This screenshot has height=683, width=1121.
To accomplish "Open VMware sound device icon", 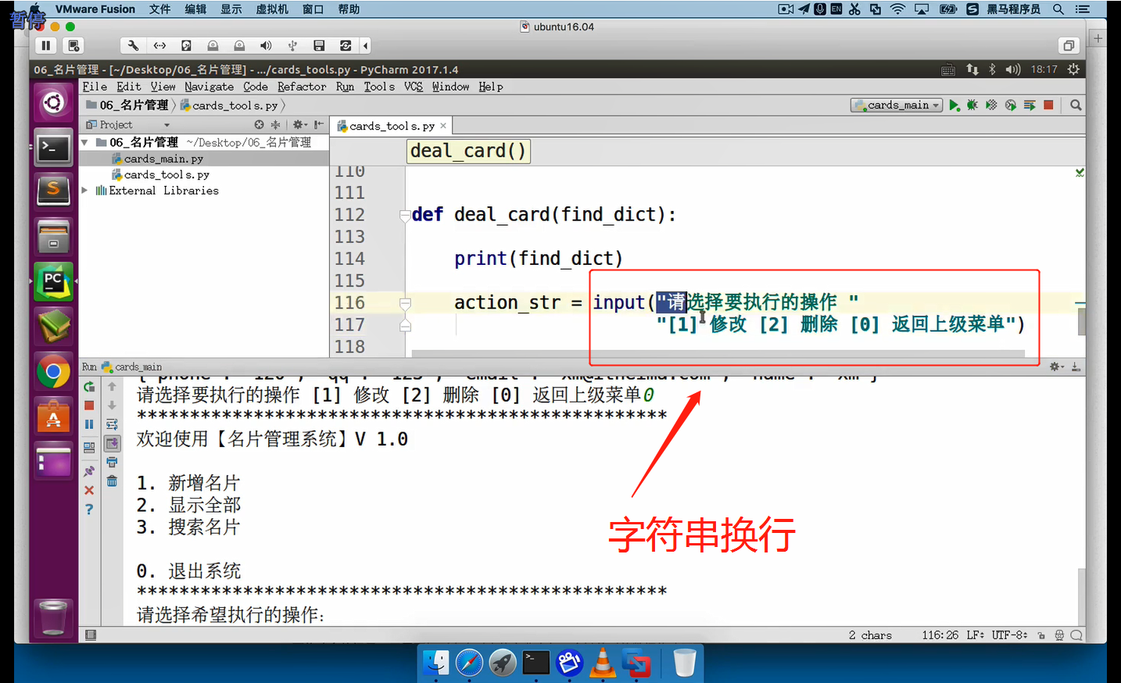I will coord(266,45).
